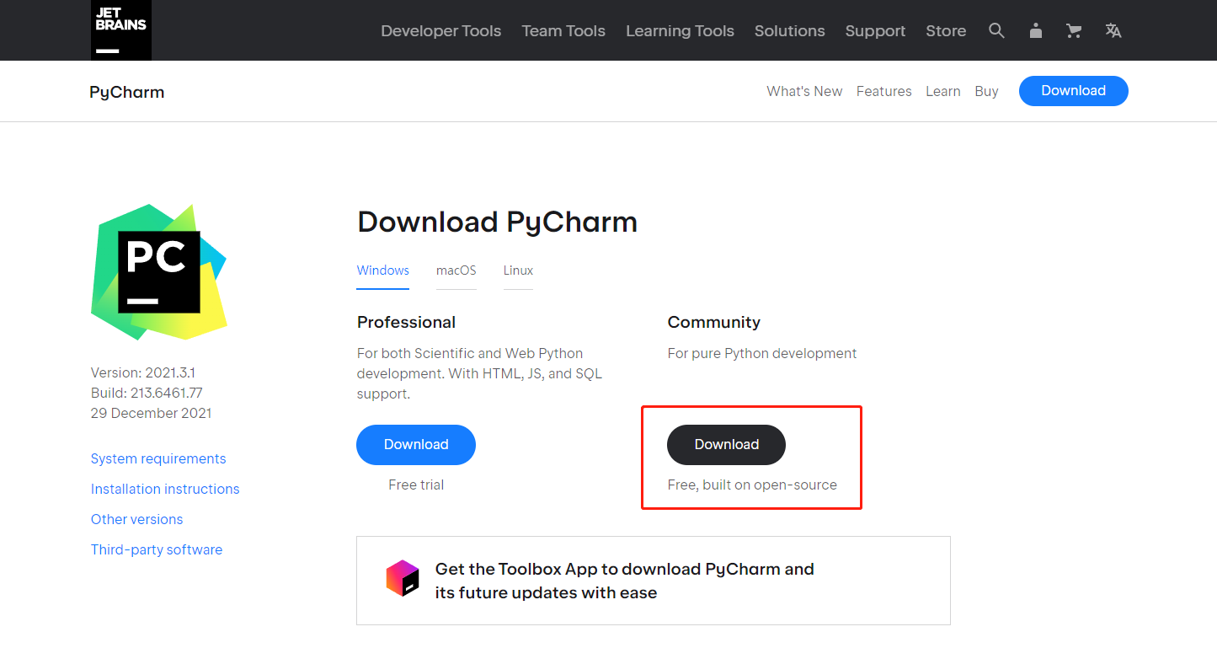Viewport: 1217px width, 648px height.
Task: Click the JetBrains logo
Action: [x=121, y=30]
